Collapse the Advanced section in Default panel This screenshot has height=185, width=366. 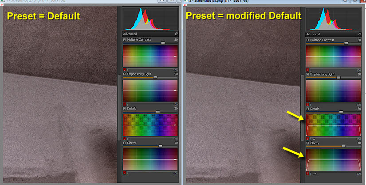[x=176, y=34]
